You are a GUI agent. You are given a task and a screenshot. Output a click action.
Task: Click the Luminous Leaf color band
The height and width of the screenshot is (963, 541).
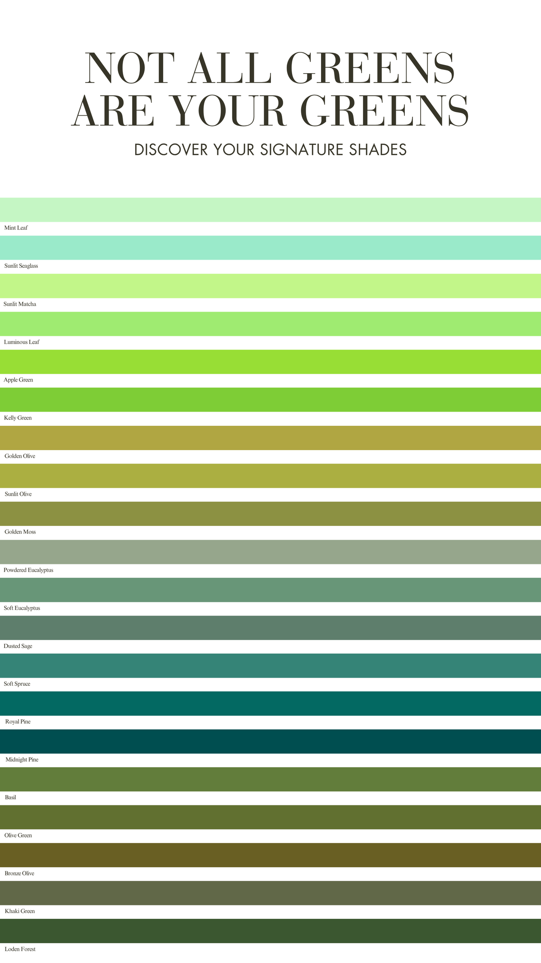click(x=270, y=324)
